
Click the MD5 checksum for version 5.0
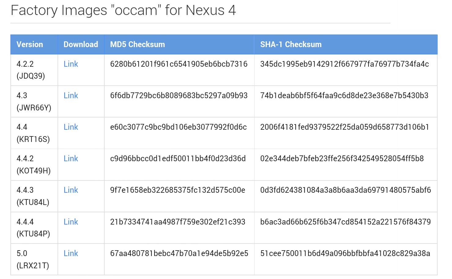[179, 253]
